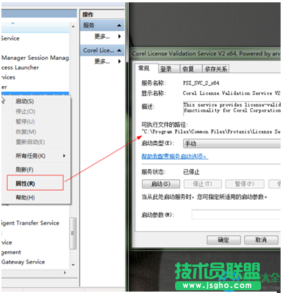The height and width of the screenshot is (293, 281).
Task: Open 更多... under the 服务 section
Action: click(x=102, y=36)
